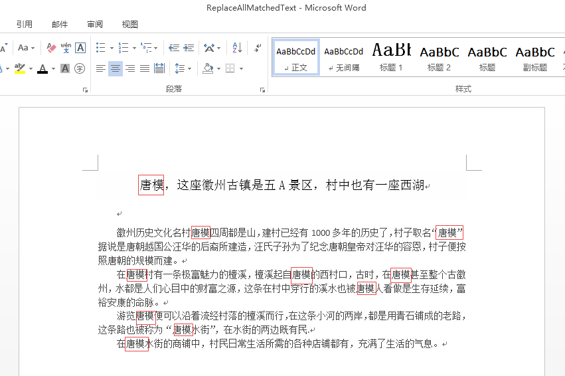This screenshot has height=376, width=565.
Task: Apply the Distributed alignment icon
Action: coord(159,68)
